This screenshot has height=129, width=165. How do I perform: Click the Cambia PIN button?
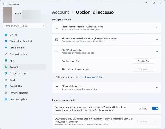(x=143, y=61)
